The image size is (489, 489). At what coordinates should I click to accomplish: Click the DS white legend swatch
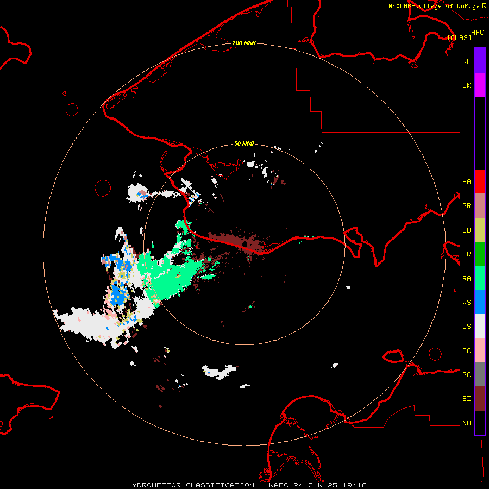pyautogui.click(x=480, y=326)
